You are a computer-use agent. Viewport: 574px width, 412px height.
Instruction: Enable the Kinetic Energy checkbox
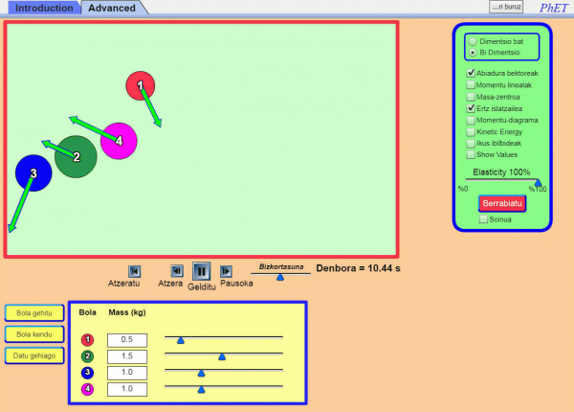coord(471,131)
